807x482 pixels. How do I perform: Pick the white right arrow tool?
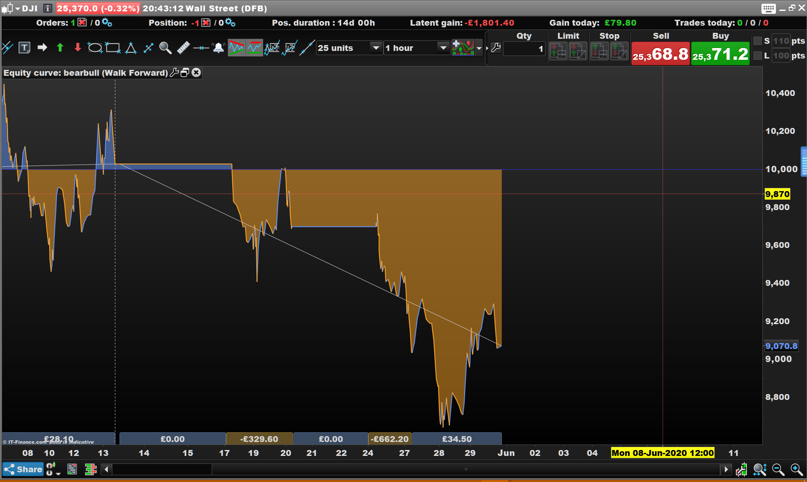42,48
